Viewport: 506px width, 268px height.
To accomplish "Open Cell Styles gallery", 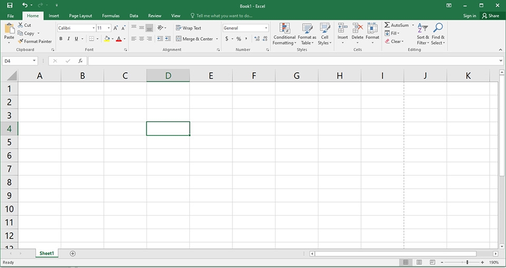I will (325, 34).
